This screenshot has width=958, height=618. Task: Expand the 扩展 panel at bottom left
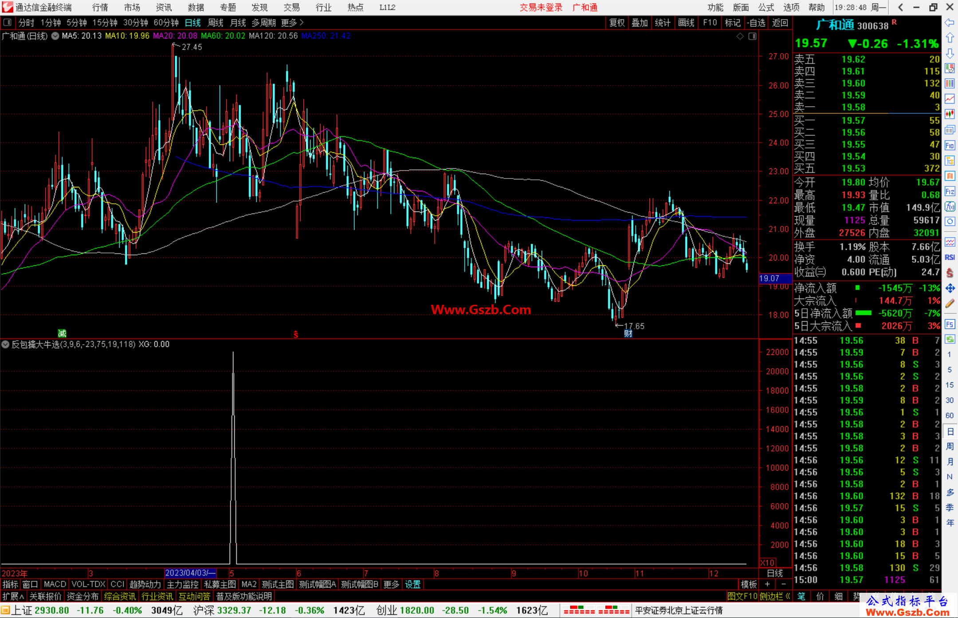click(13, 596)
